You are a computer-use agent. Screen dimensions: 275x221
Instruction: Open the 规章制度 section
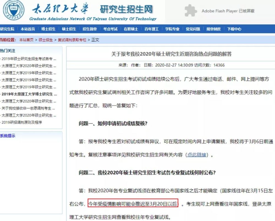coord(214,29)
